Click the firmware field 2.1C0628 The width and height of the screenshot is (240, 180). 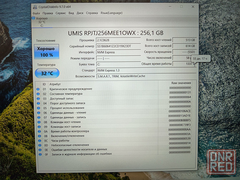[118, 40]
